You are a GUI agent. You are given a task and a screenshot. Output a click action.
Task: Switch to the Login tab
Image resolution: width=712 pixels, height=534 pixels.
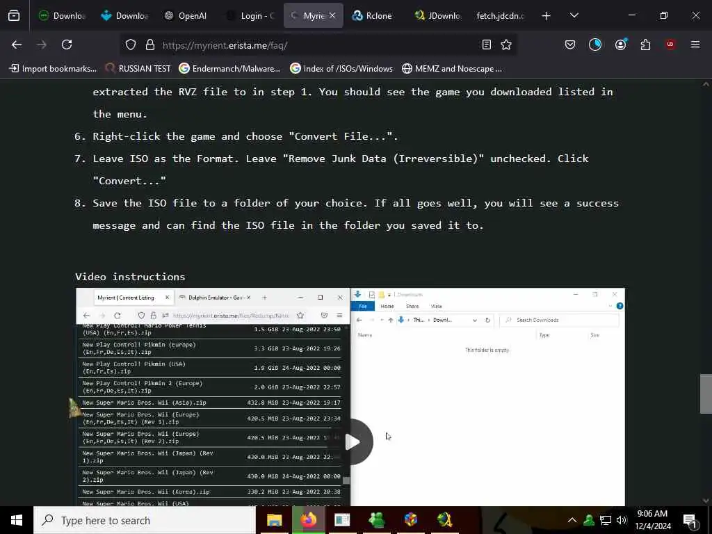point(250,16)
